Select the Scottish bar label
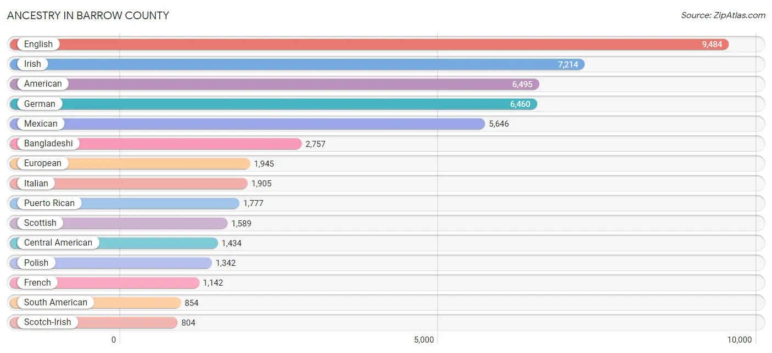 [x=40, y=223]
